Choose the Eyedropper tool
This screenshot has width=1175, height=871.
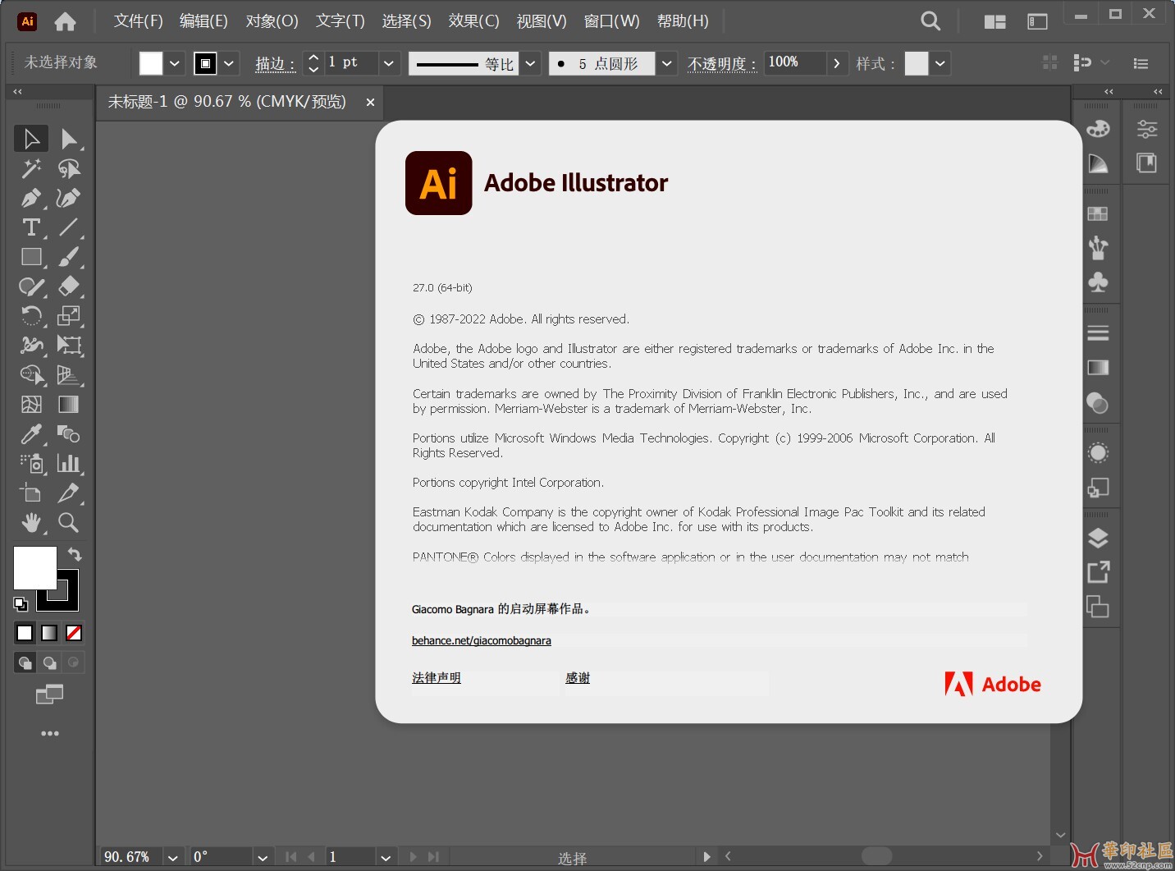point(31,434)
